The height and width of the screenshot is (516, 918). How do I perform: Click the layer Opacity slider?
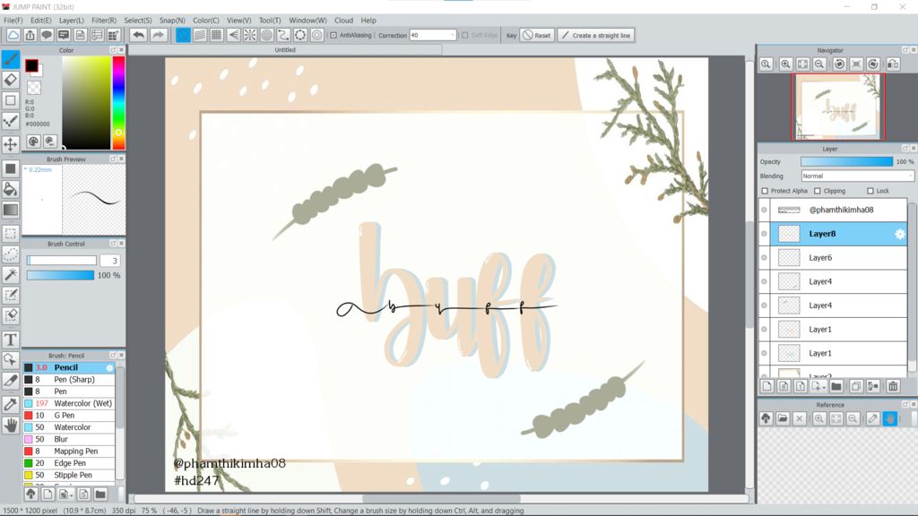(x=846, y=161)
